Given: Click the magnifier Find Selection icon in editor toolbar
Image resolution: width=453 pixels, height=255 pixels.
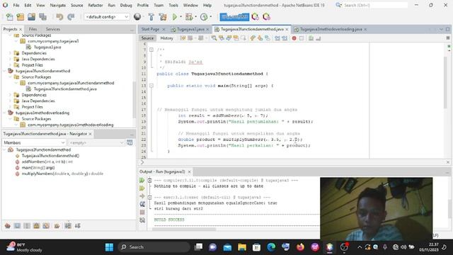Looking at the screenshot, I should point(214,38).
